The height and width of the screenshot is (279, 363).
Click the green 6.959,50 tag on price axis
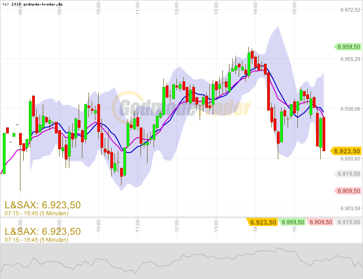pyautogui.click(x=347, y=46)
